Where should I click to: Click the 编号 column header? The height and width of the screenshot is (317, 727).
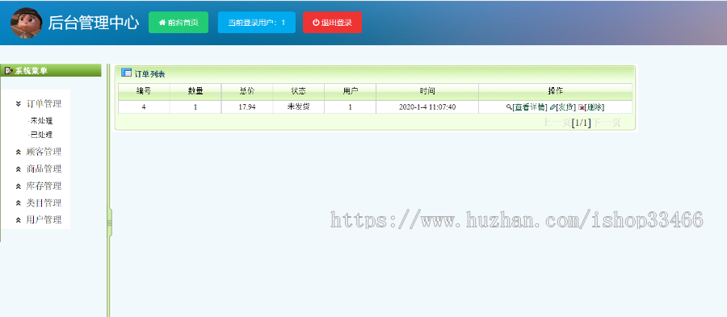(144, 92)
